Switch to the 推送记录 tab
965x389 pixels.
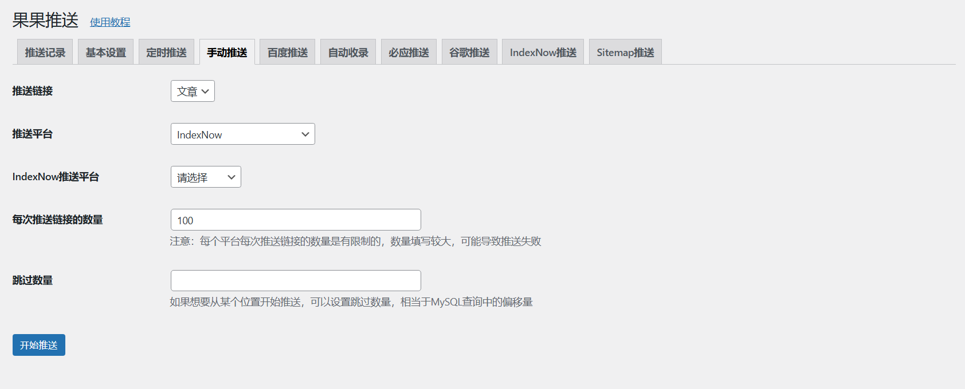click(x=45, y=52)
